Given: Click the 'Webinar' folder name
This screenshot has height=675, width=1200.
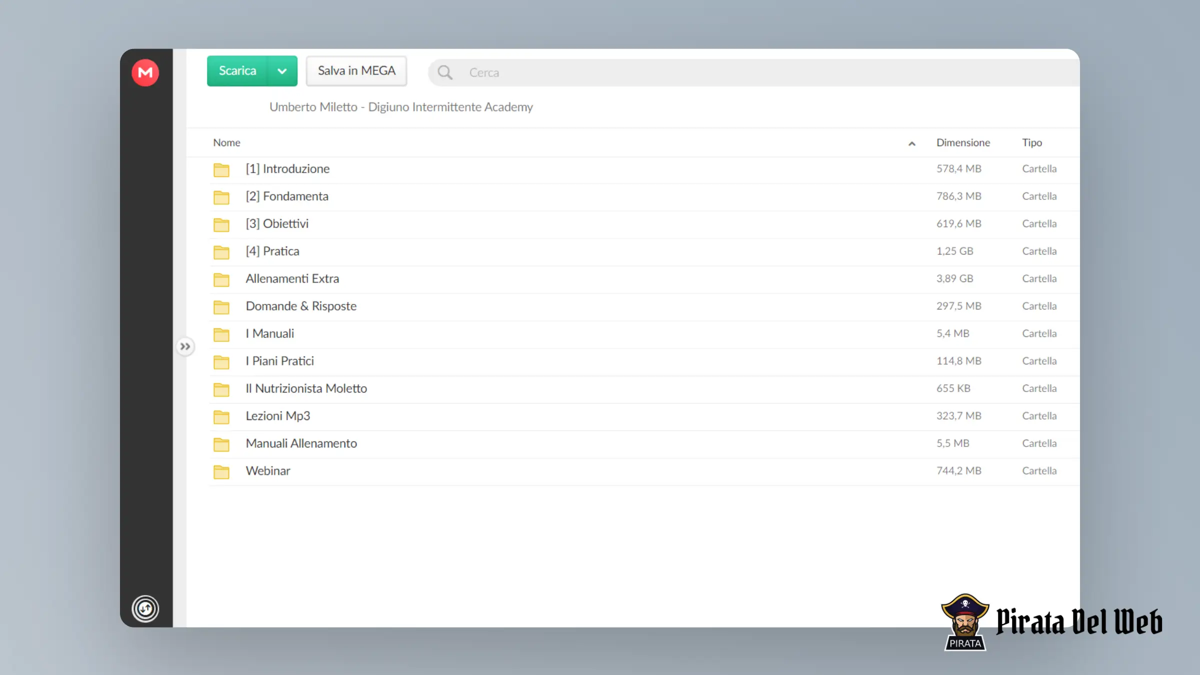Looking at the screenshot, I should coord(268,471).
